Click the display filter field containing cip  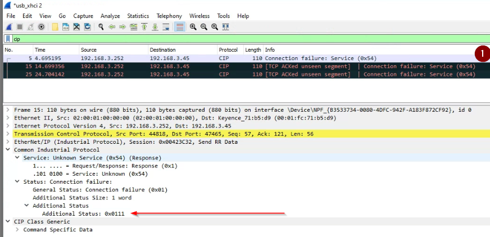pyautogui.click(x=250, y=39)
